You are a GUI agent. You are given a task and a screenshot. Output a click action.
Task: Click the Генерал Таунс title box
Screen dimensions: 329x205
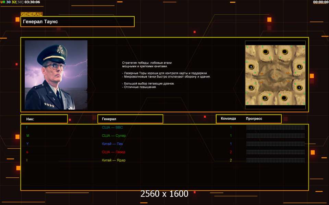click(77, 22)
